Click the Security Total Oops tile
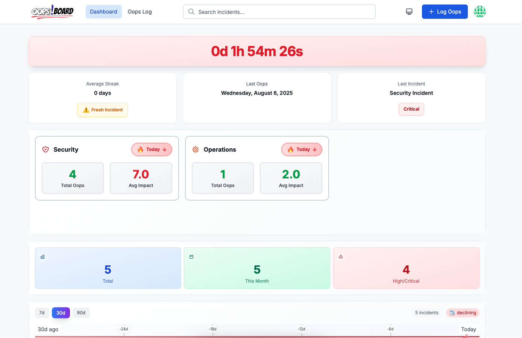This screenshot has height=338, width=522. click(x=73, y=178)
